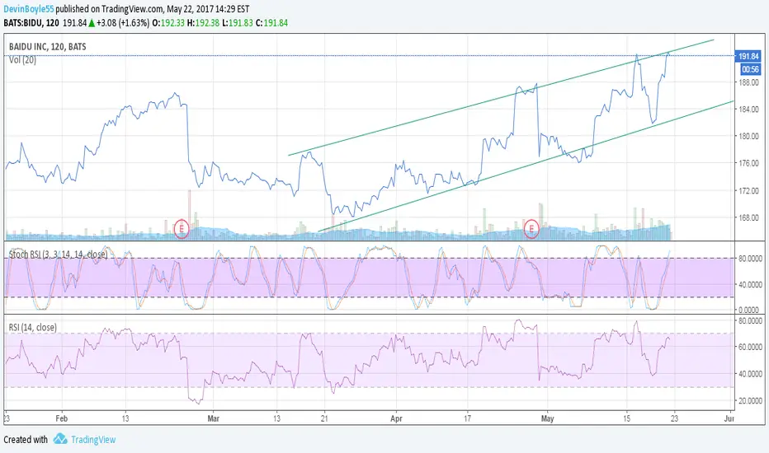Viewport: 769px width, 453px height.
Task: Click the Vol (20) indicator label
Action: 22,60
